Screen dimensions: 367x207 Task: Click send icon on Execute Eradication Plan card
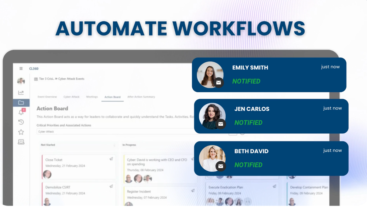(274, 186)
